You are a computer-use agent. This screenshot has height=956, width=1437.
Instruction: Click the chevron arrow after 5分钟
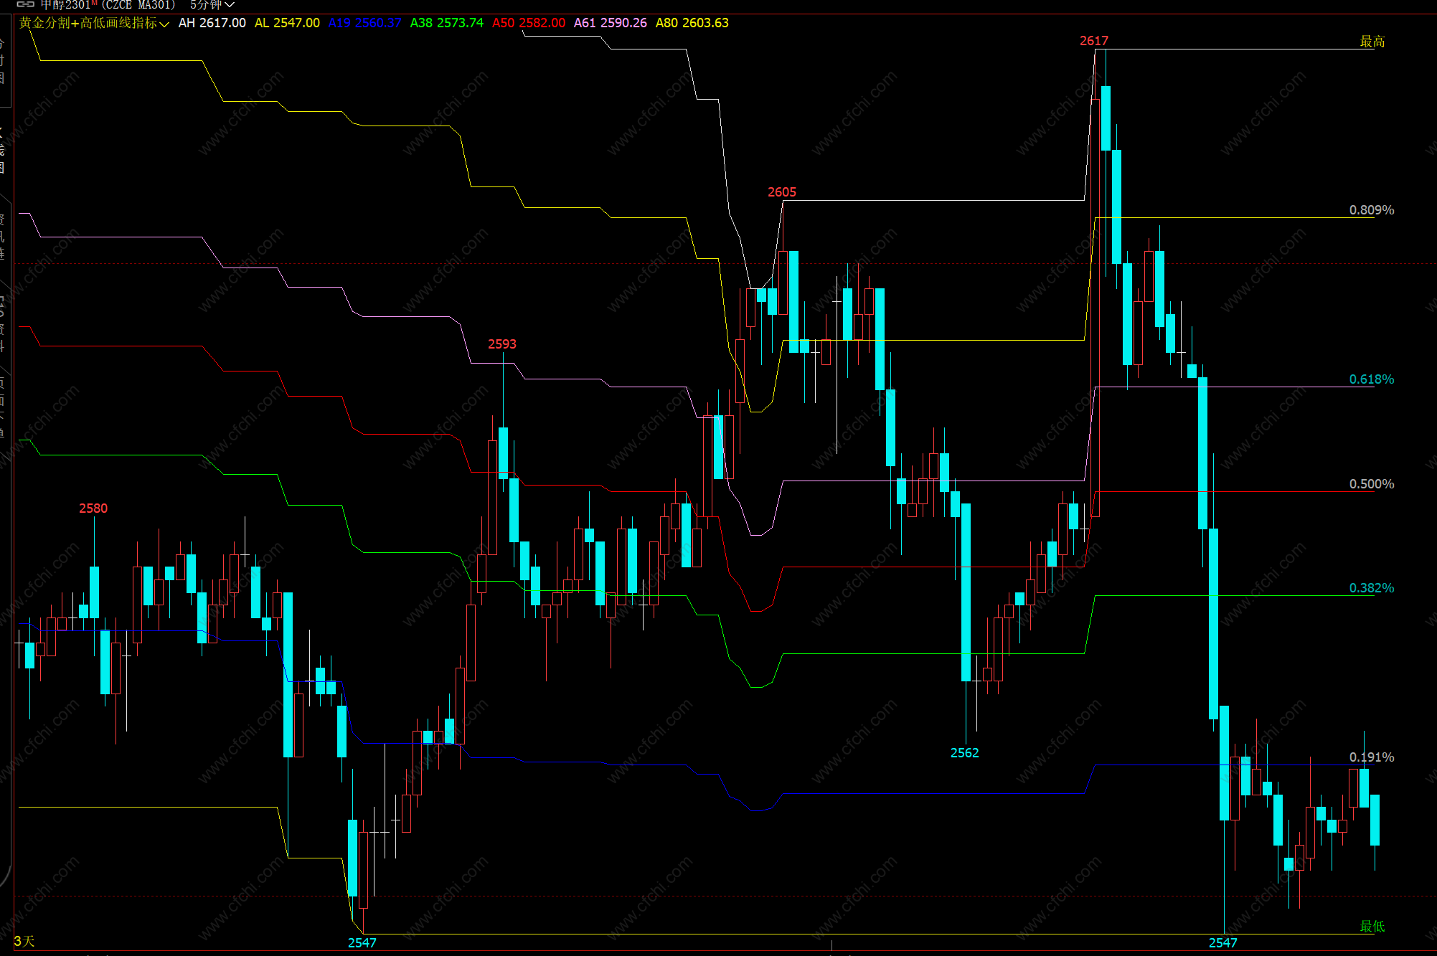point(230,5)
